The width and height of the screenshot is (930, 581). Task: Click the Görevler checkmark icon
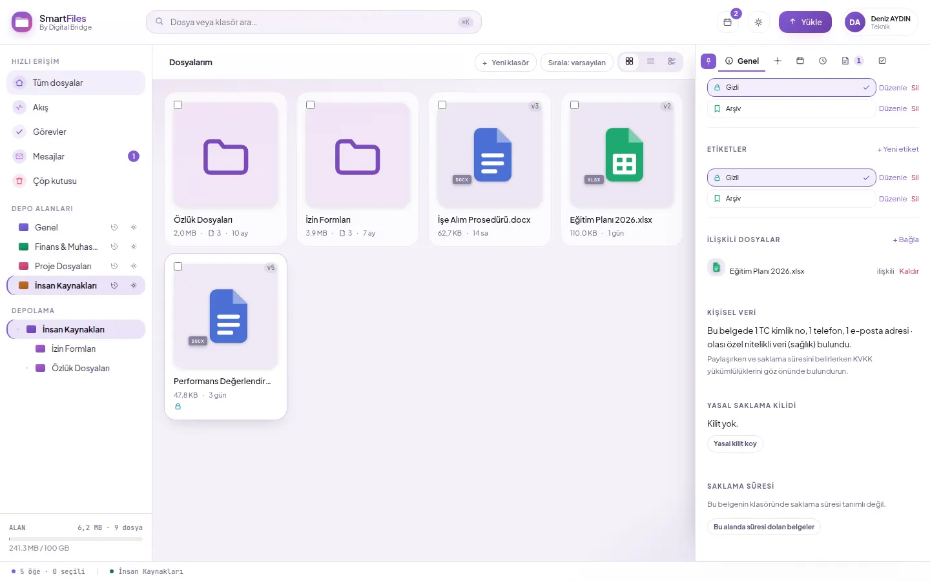click(x=19, y=132)
